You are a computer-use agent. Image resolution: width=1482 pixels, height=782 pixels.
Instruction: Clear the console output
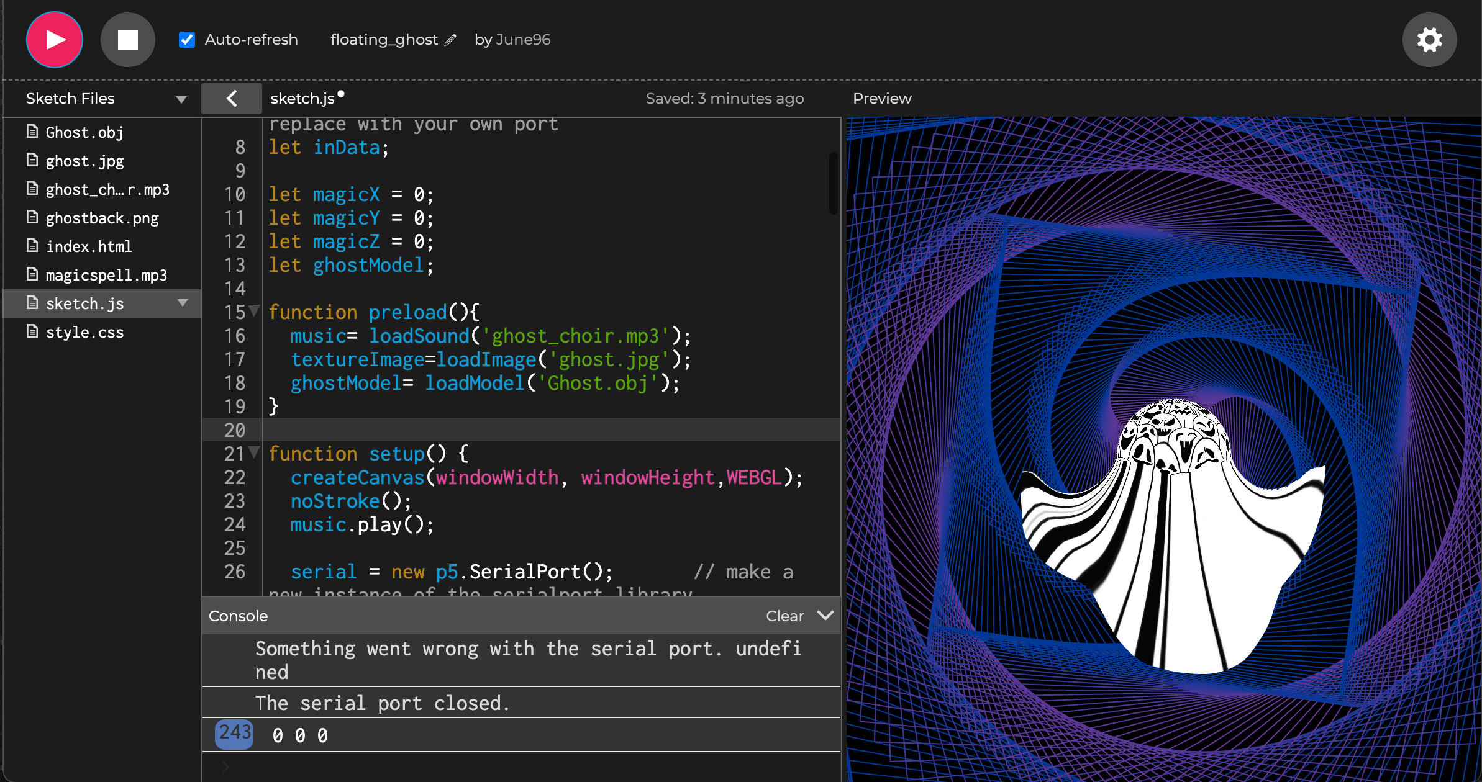(784, 616)
